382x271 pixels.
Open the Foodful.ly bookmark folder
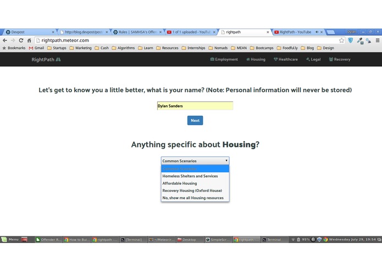[287, 48]
